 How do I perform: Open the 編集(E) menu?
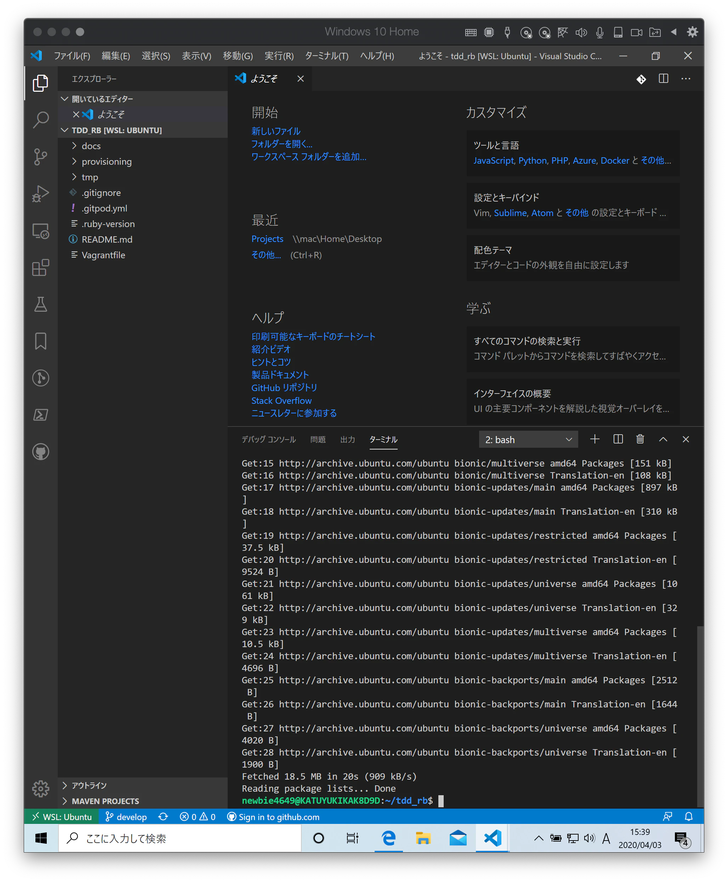point(116,56)
